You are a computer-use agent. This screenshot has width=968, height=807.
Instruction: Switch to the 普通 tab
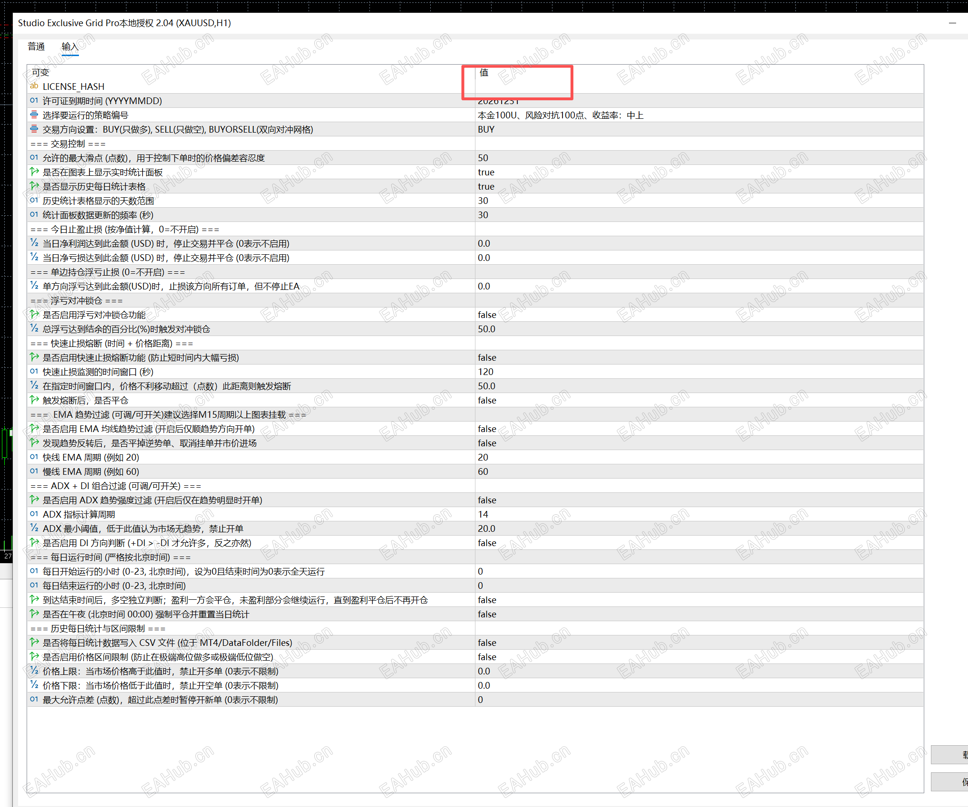(x=36, y=47)
